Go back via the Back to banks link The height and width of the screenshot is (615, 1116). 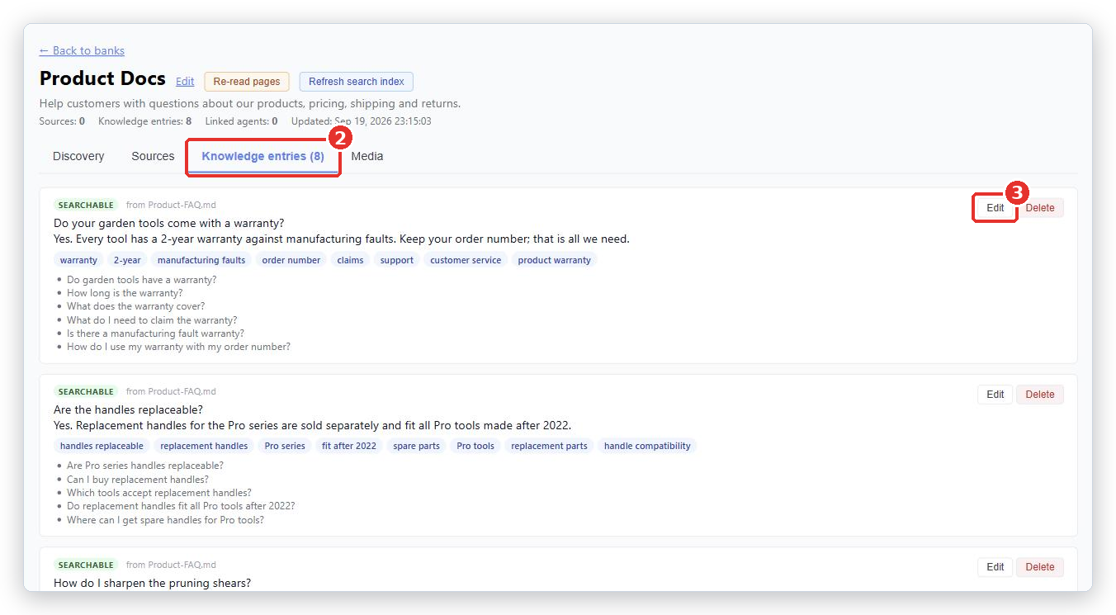point(82,50)
